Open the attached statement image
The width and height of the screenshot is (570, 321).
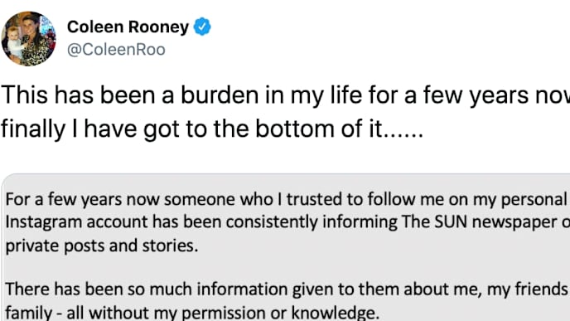pyautogui.click(x=286, y=247)
